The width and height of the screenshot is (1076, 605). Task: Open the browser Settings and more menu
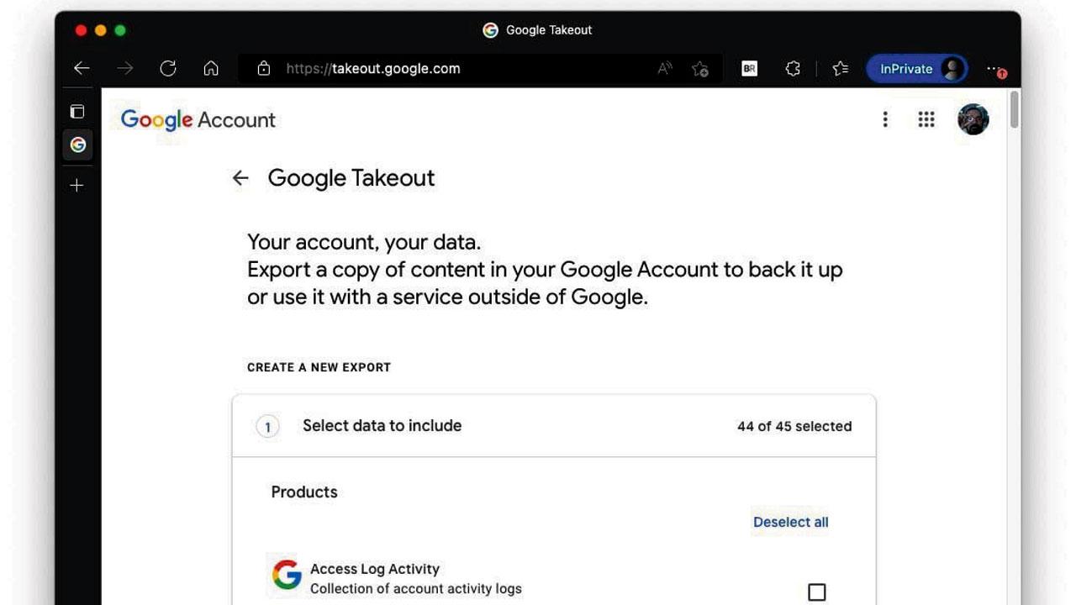[x=995, y=69]
